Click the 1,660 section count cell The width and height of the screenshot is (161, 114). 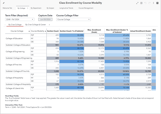[53, 88]
